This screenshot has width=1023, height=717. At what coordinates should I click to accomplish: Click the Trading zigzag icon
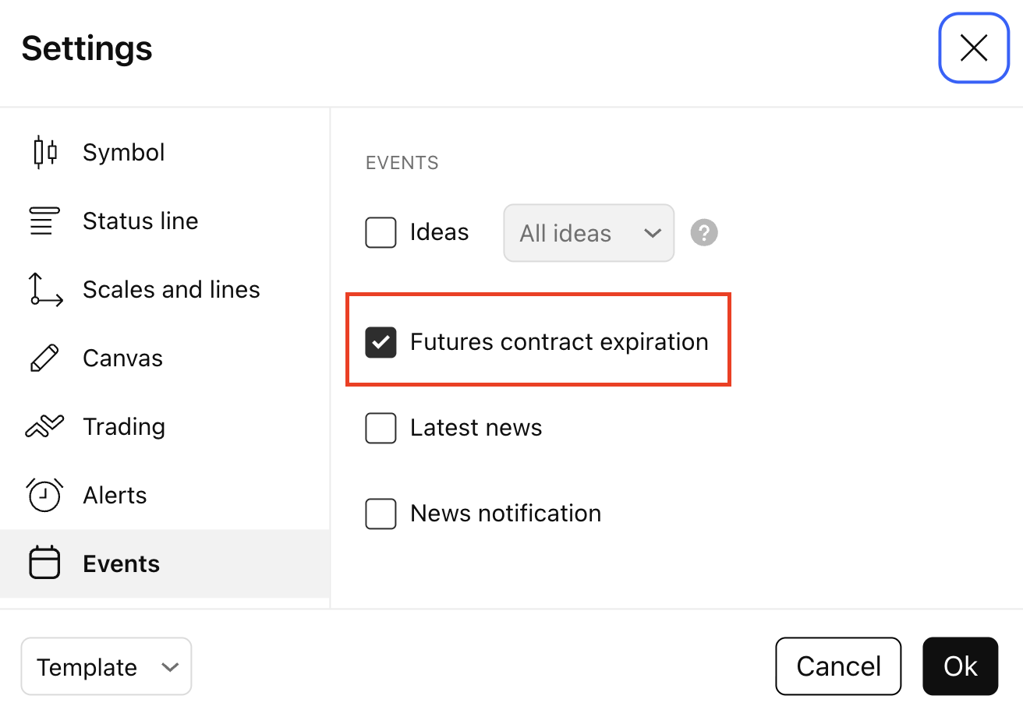tap(44, 426)
